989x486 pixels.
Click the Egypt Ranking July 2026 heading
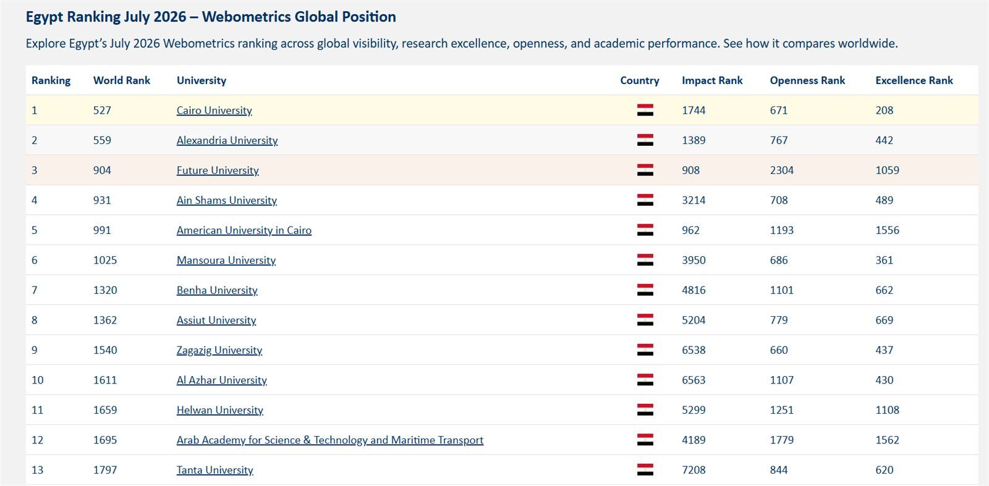pyautogui.click(x=211, y=17)
